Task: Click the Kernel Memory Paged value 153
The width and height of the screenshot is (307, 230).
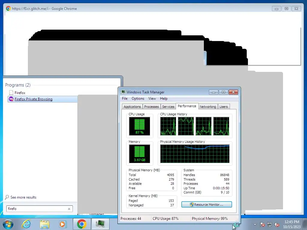Action: (171, 201)
